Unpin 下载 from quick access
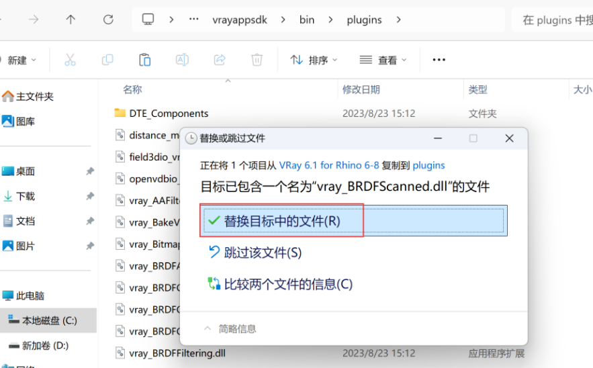This screenshot has height=368, width=593. coord(89,196)
